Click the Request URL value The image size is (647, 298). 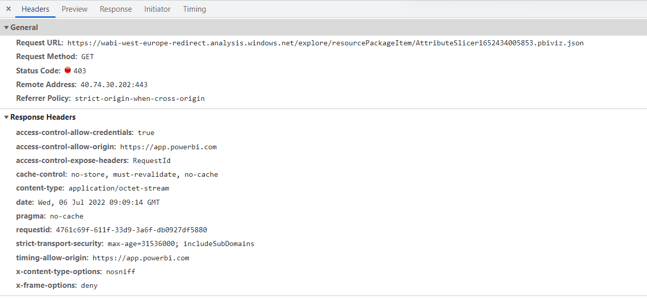tap(325, 43)
